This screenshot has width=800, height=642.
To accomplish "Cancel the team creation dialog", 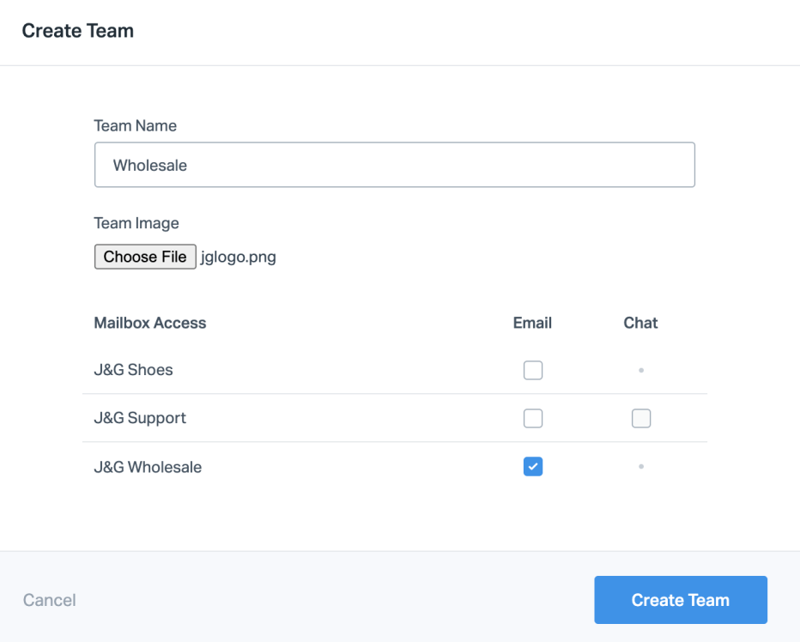I will [x=50, y=600].
